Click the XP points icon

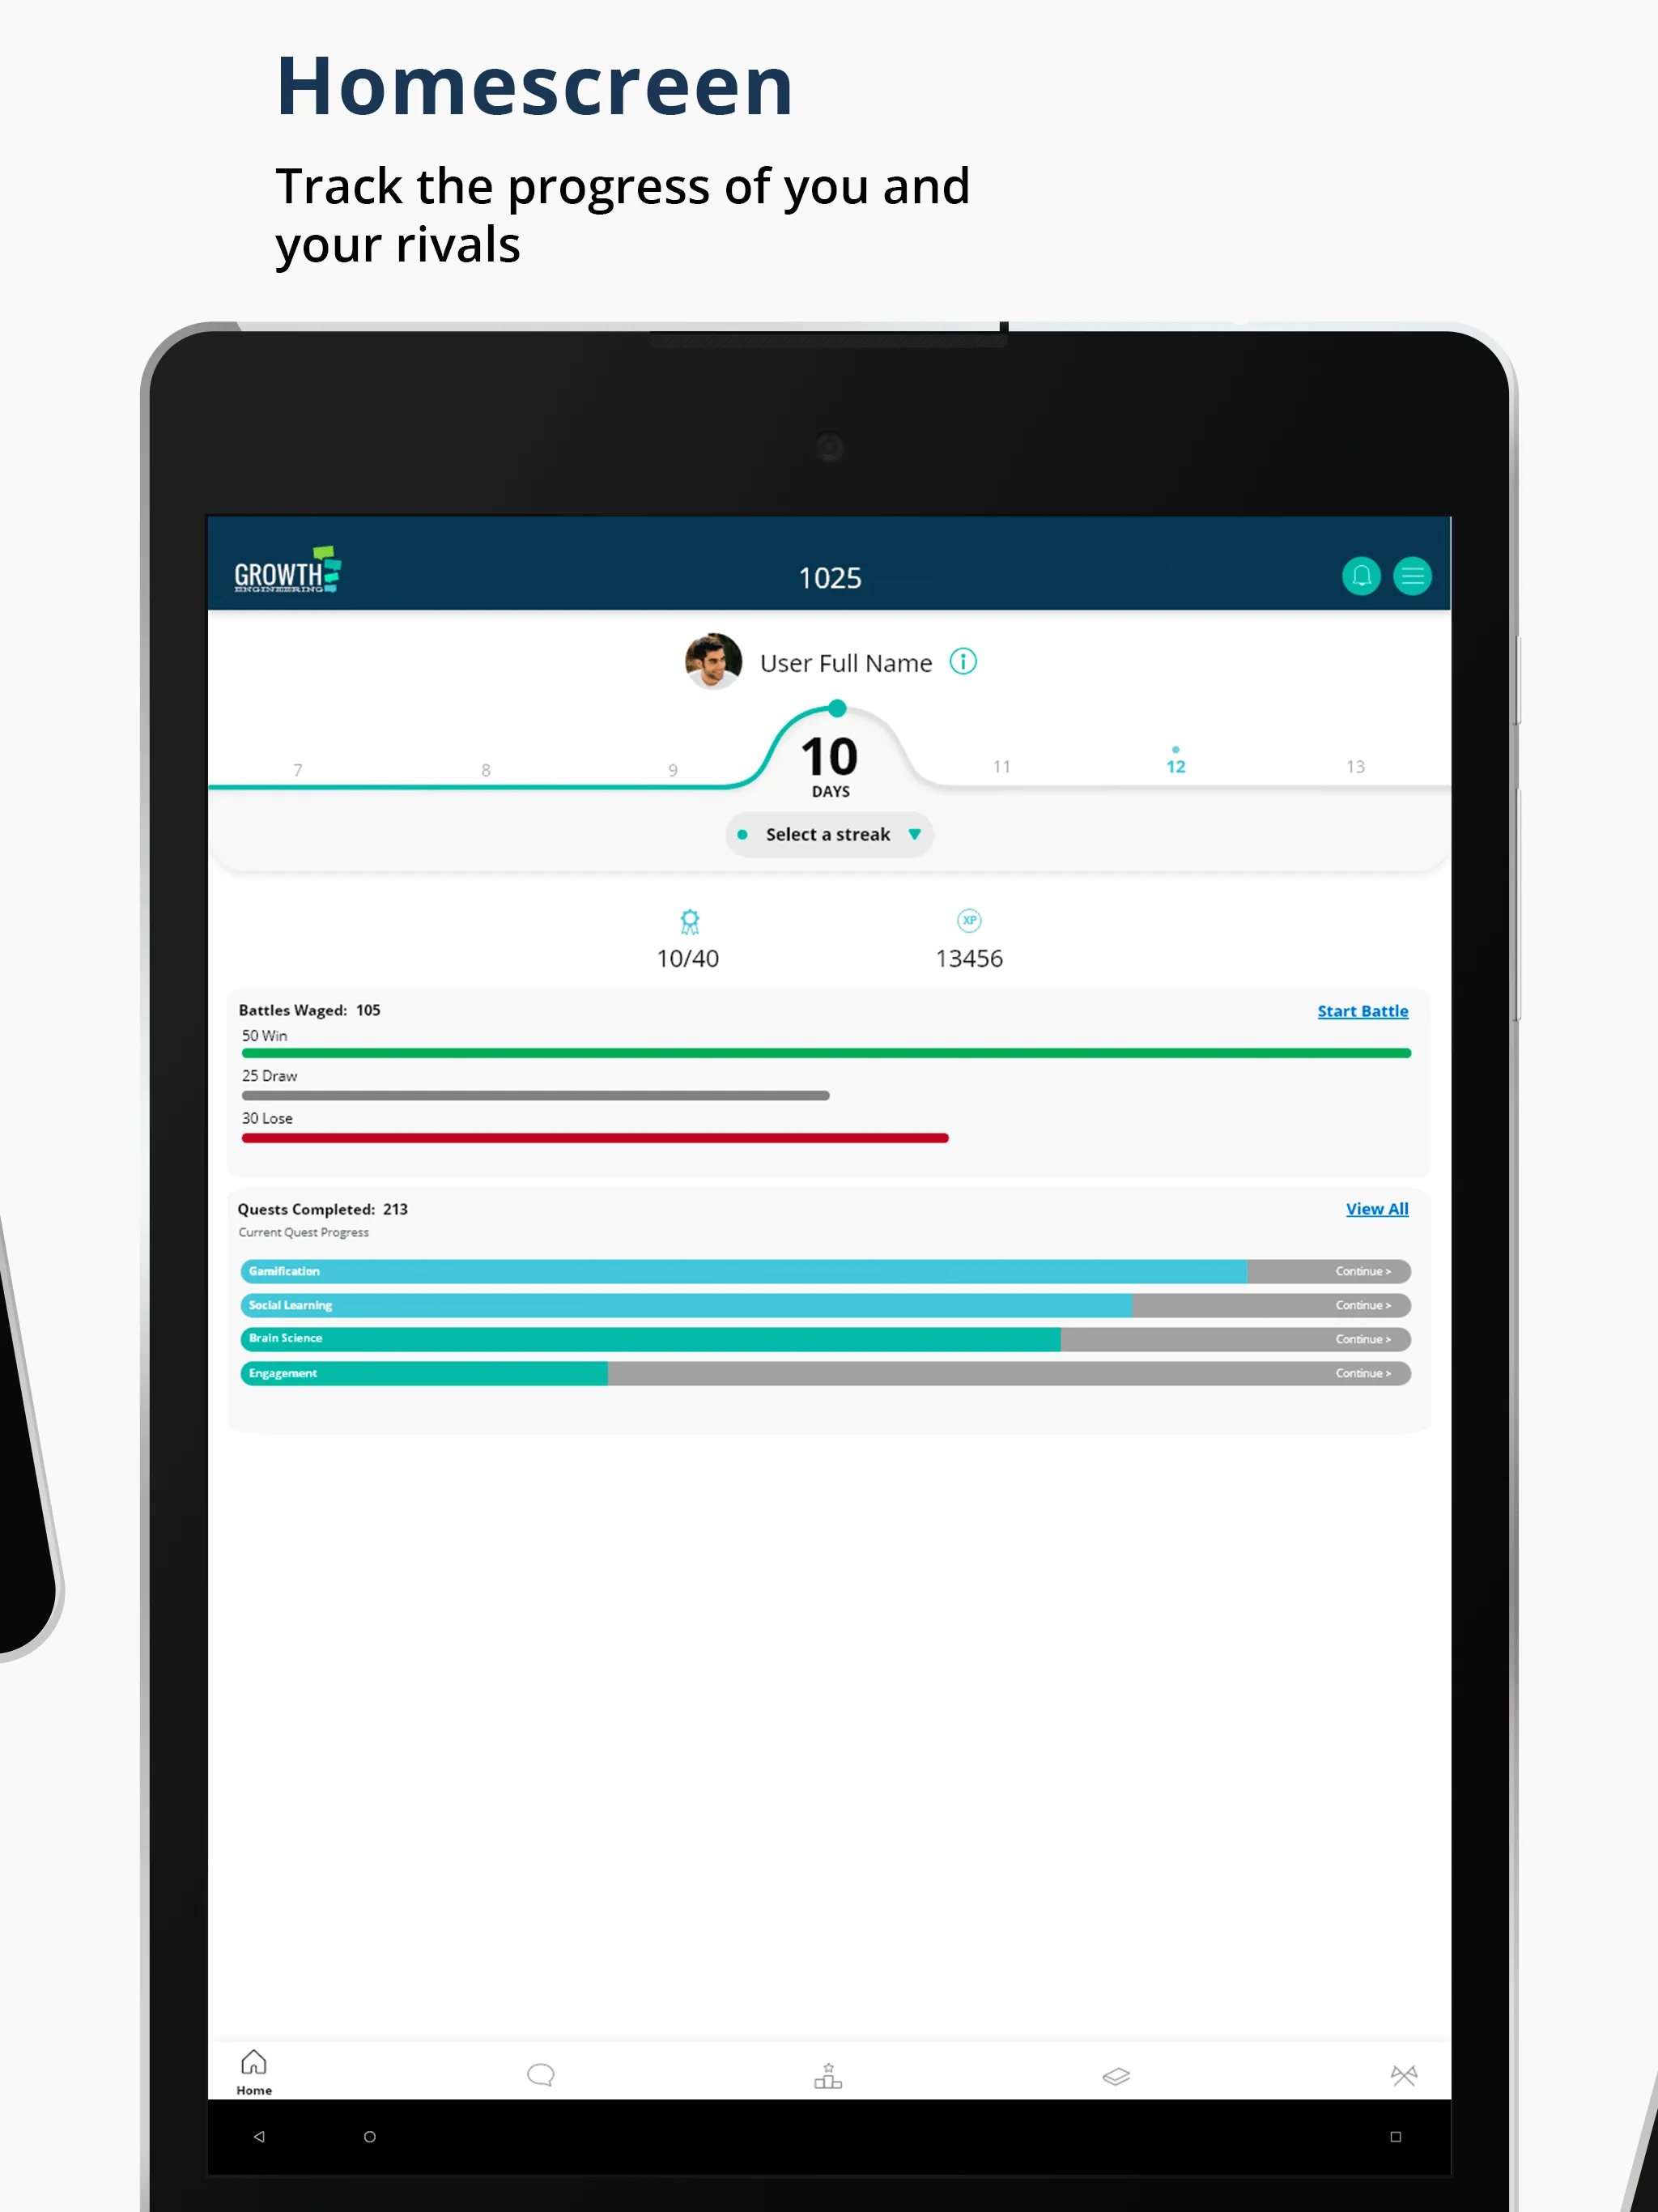click(x=968, y=920)
